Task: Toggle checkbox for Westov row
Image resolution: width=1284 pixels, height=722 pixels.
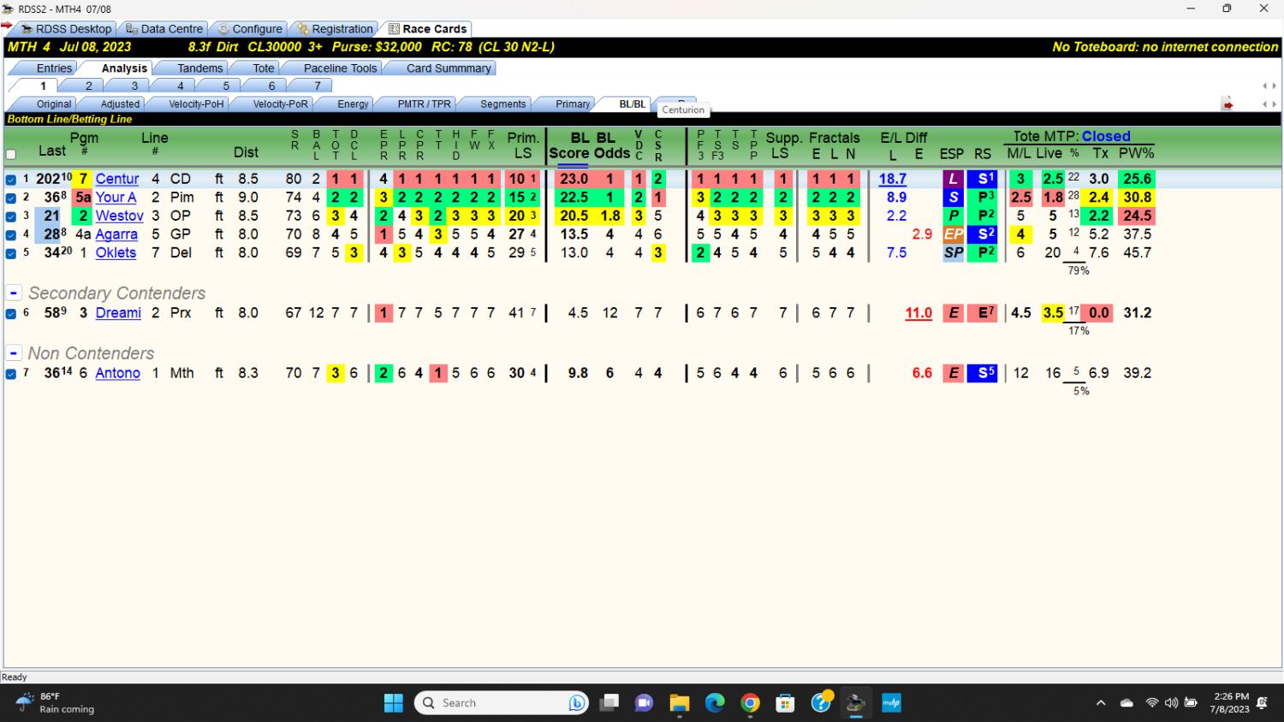Action: [x=11, y=216]
